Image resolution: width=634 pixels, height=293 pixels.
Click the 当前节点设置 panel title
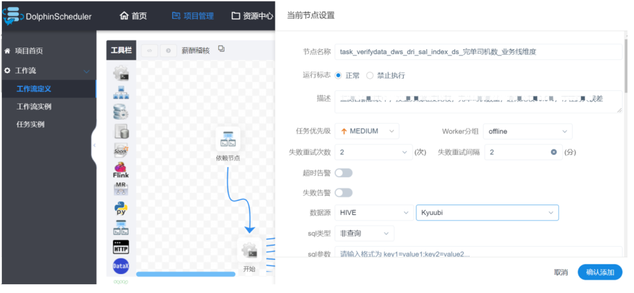pos(311,15)
